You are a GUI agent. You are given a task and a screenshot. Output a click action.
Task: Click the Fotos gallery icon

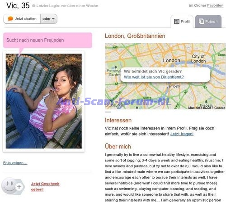pos(201,22)
